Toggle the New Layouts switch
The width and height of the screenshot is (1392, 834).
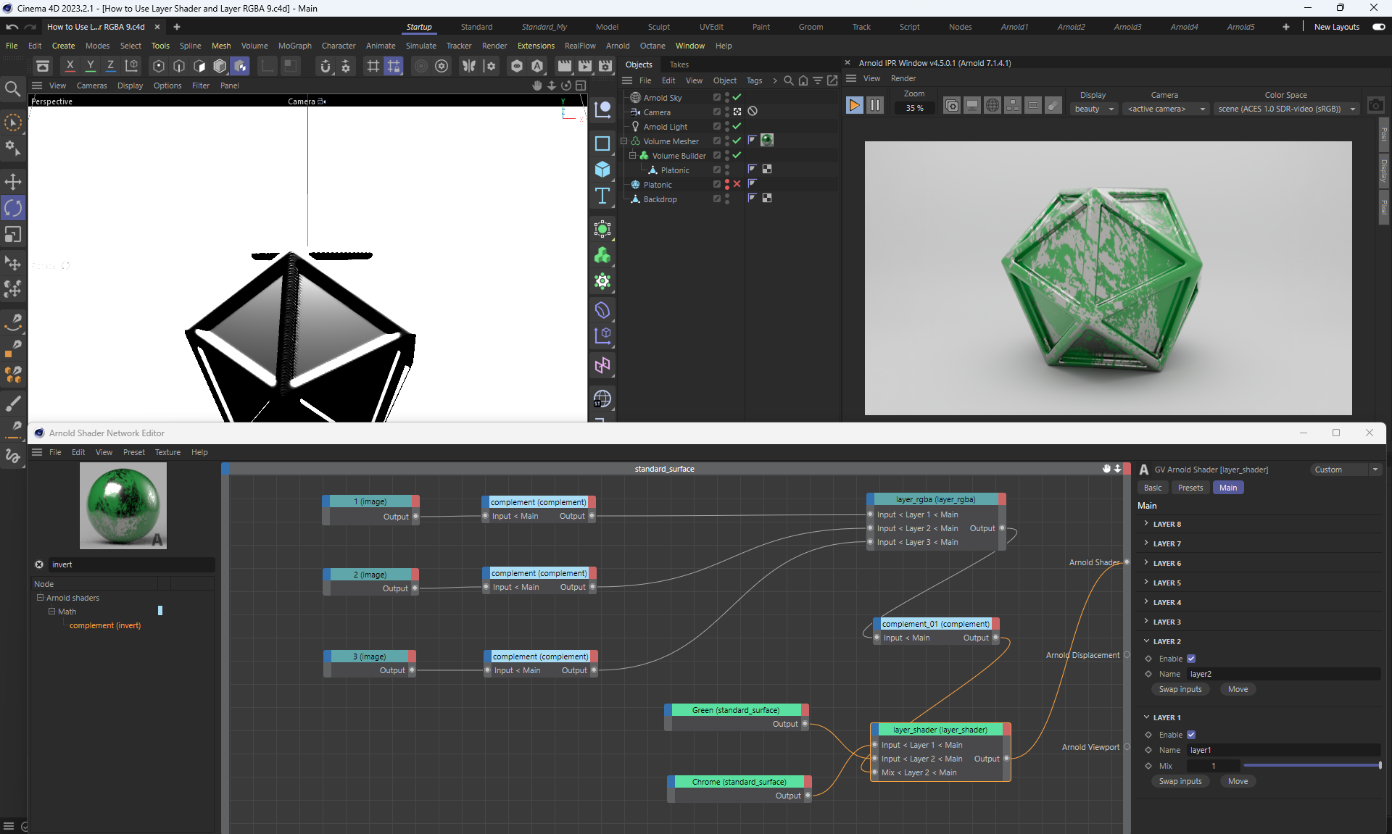coord(1379,27)
